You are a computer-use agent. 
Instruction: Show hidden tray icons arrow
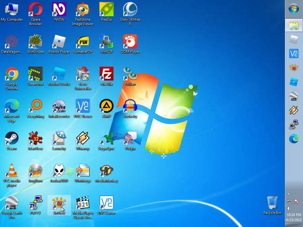(288, 194)
